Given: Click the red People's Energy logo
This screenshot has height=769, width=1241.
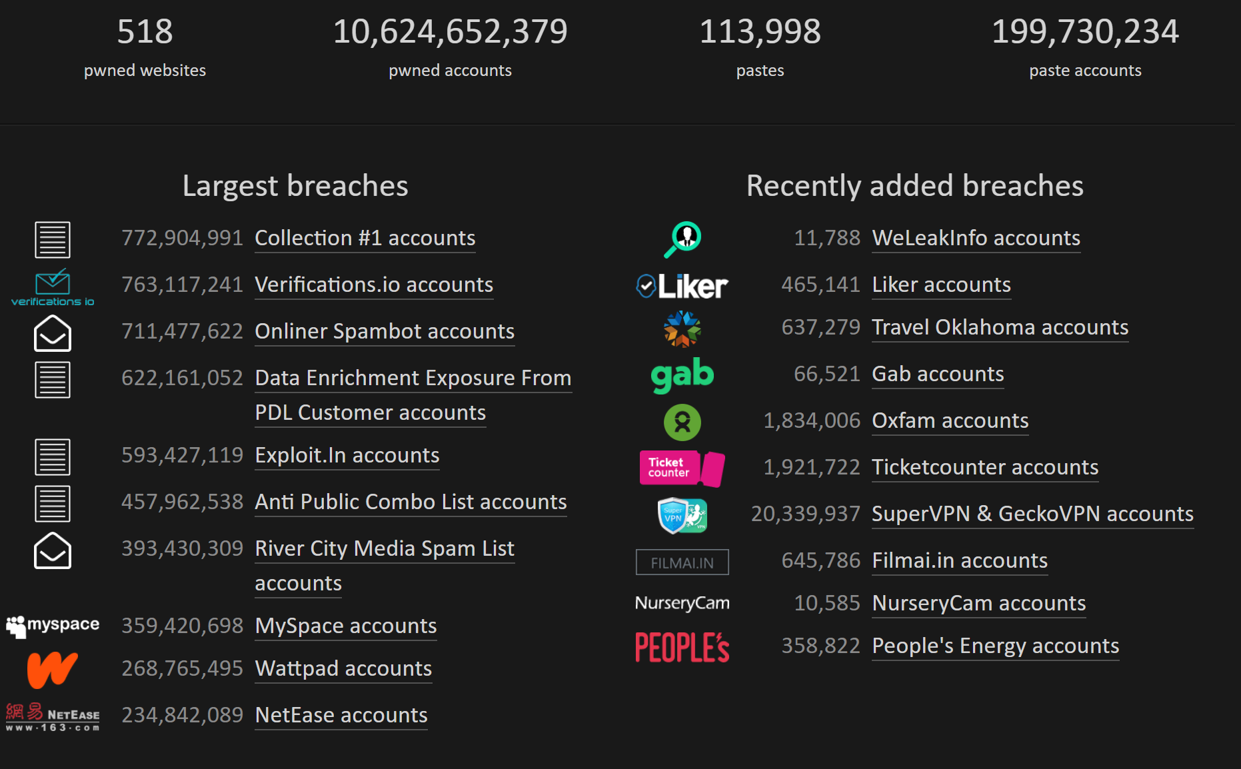Looking at the screenshot, I should pos(682,647).
